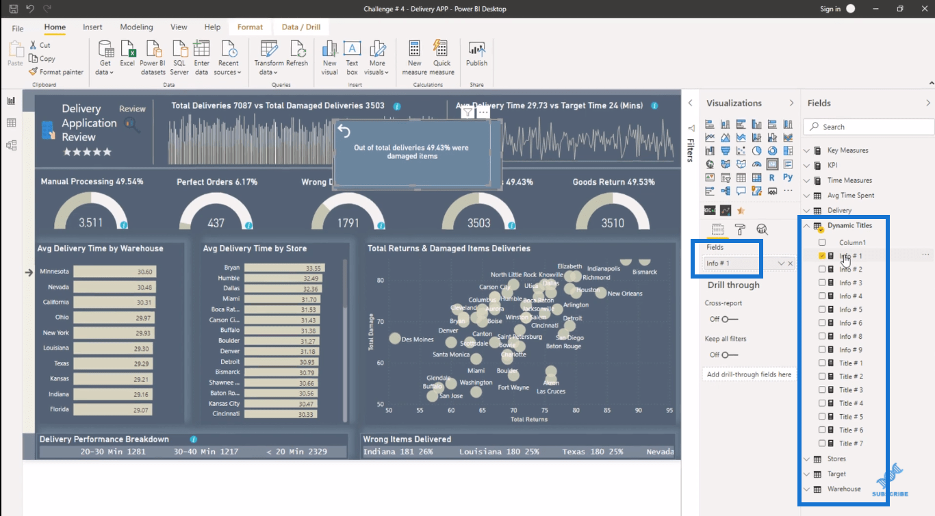The image size is (935, 516).
Task: Open the Info # 1 field well dropdown arrow
Action: coord(781,263)
